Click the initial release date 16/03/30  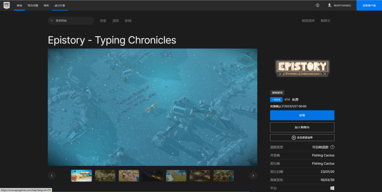[328, 180]
